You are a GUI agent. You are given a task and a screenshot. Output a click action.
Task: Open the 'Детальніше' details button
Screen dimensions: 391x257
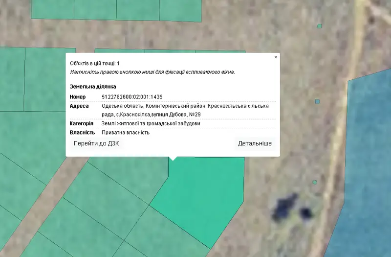pyautogui.click(x=255, y=143)
